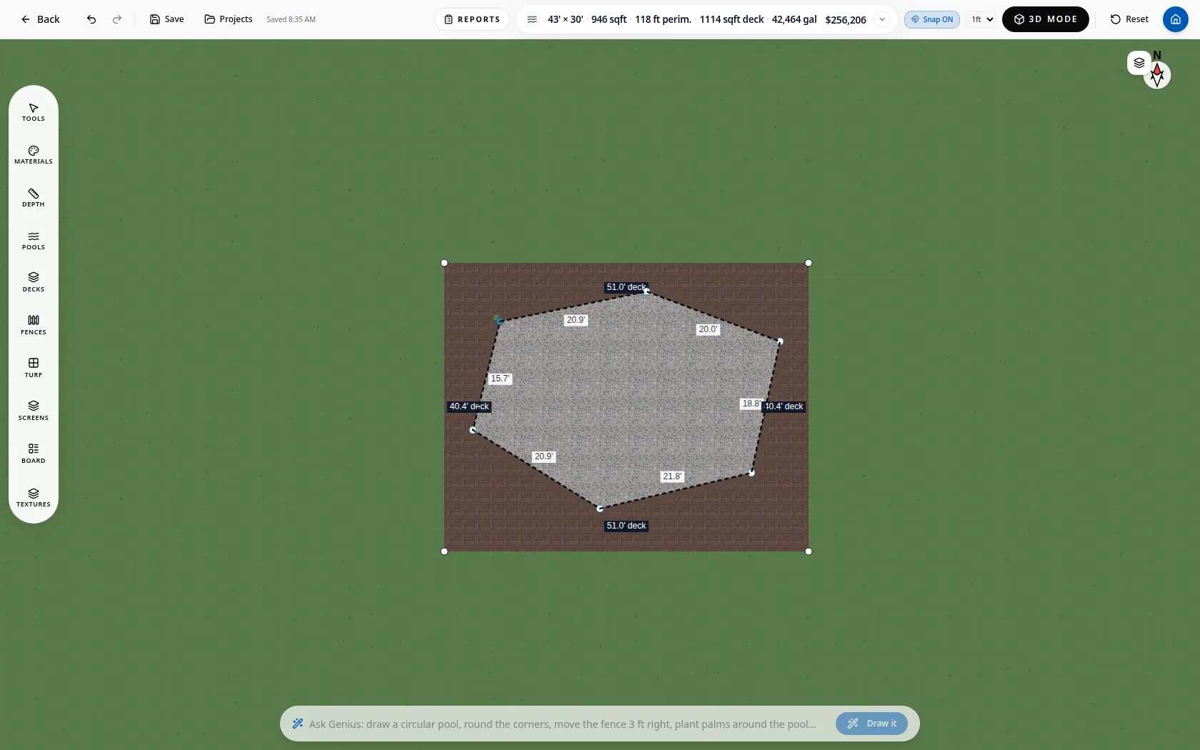Open the Projects list

click(229, 19)
